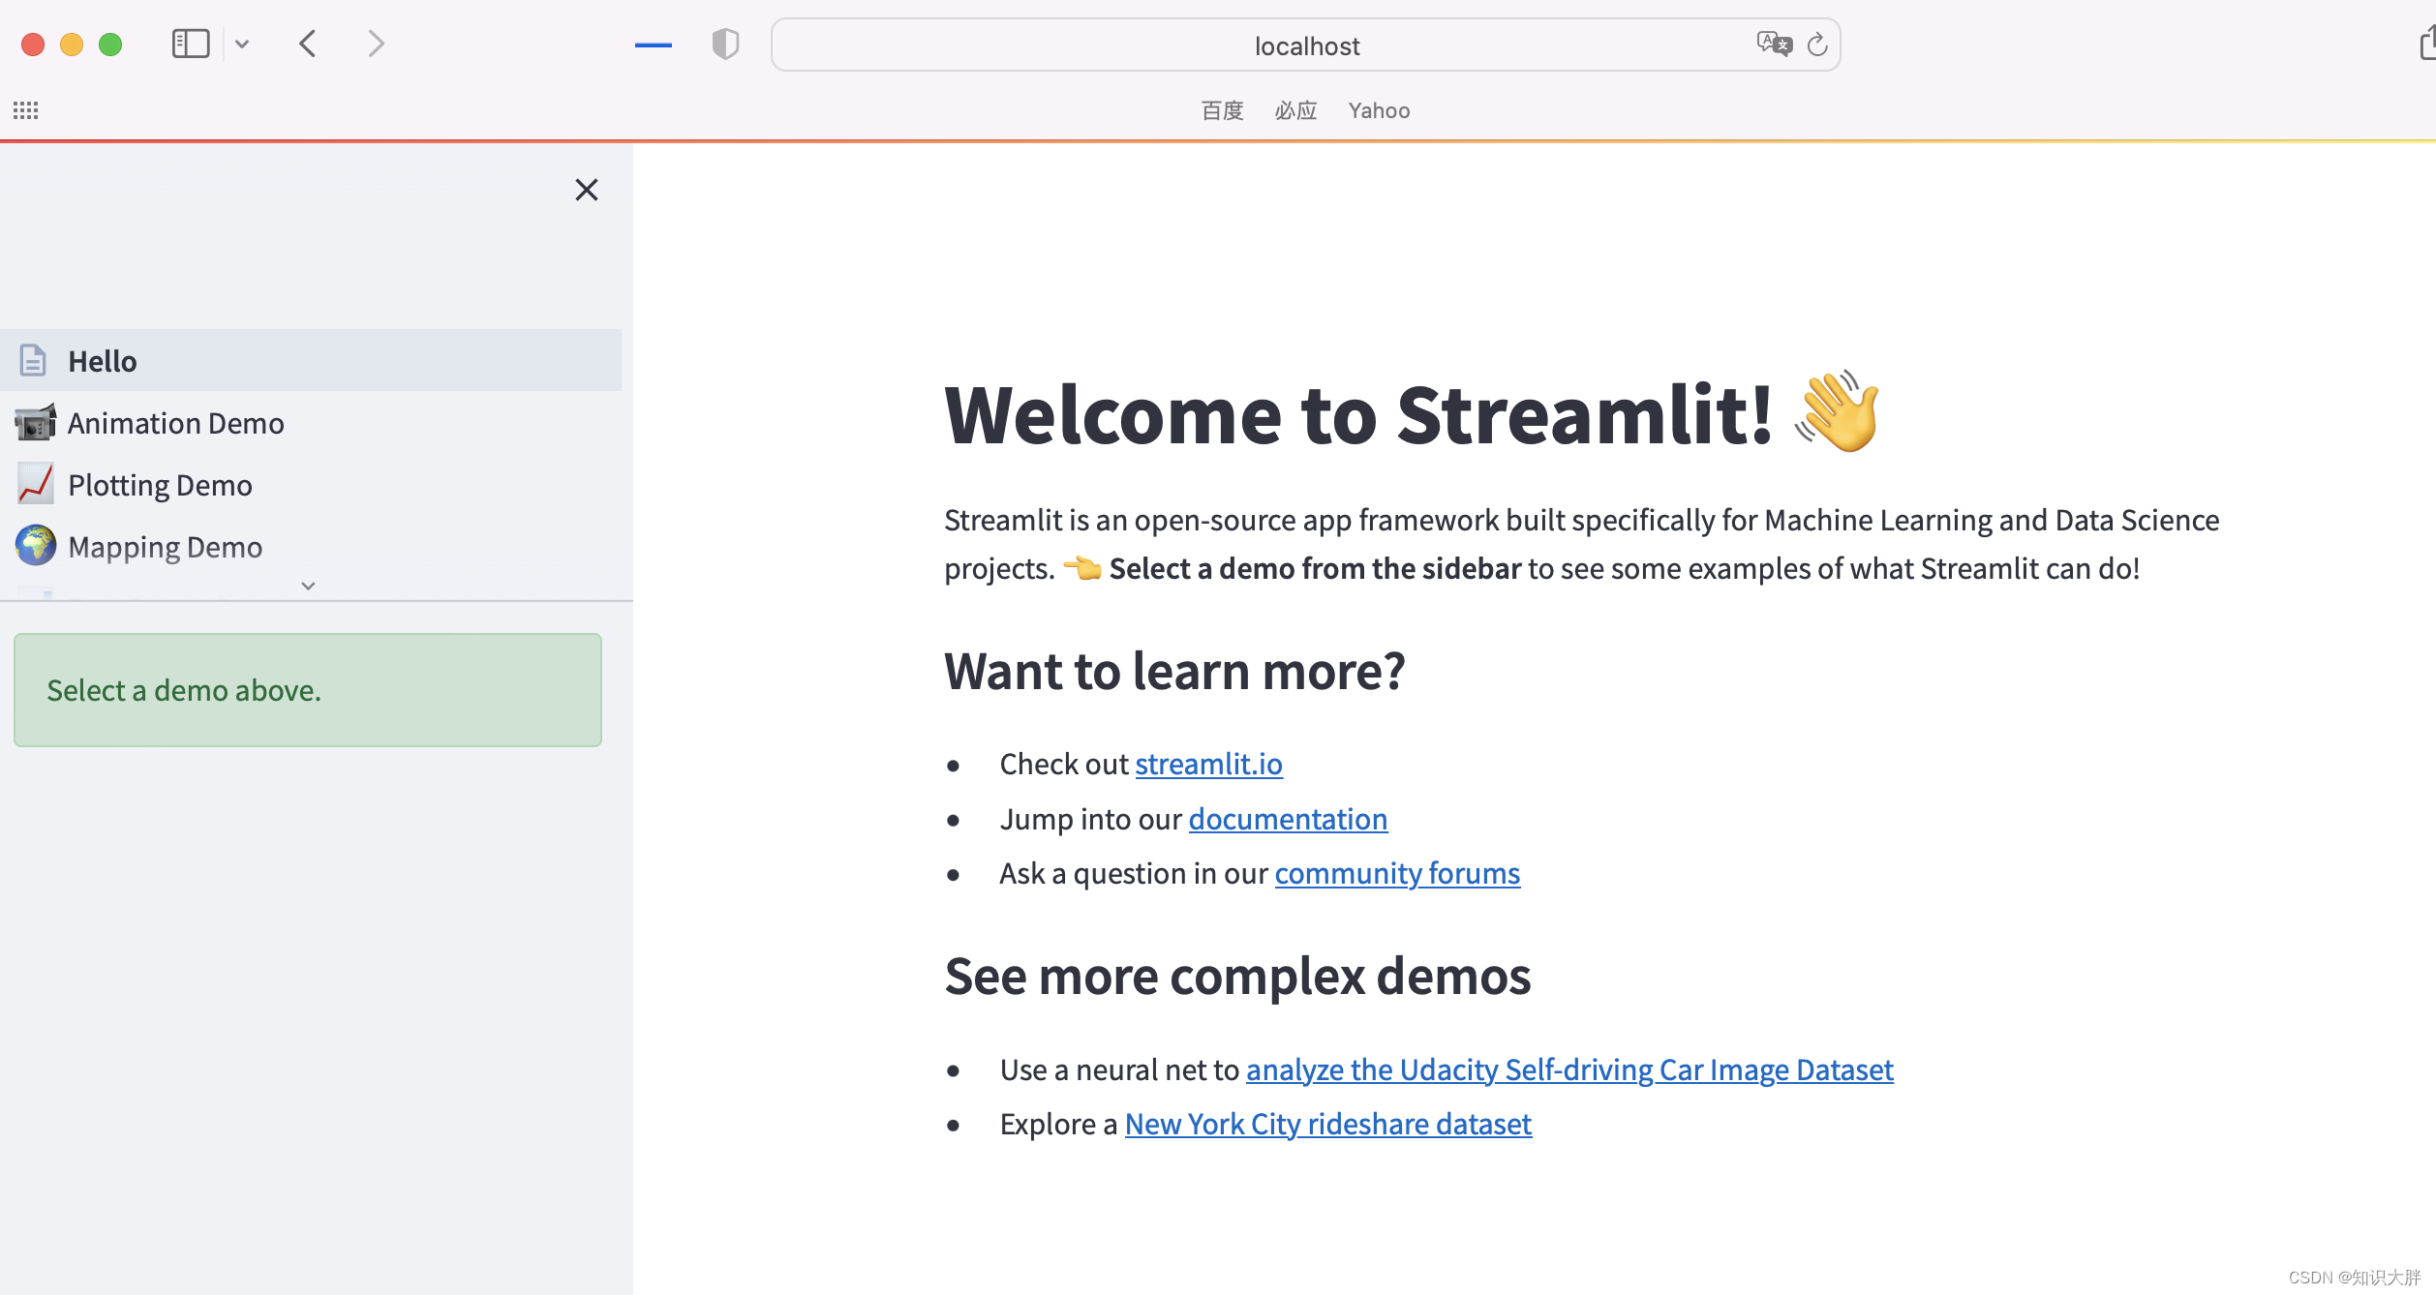The width and height of the screenshot is (2436, 1295).
Task: Click the Plotting Demo chart icon
Action: pos(36,484)
